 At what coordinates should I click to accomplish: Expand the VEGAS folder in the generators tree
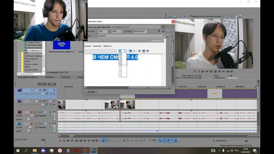[19, 62]
